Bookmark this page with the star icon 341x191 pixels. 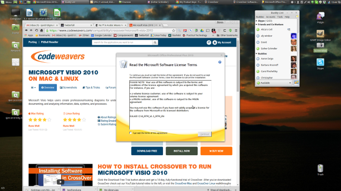click(x=174, y=30)
